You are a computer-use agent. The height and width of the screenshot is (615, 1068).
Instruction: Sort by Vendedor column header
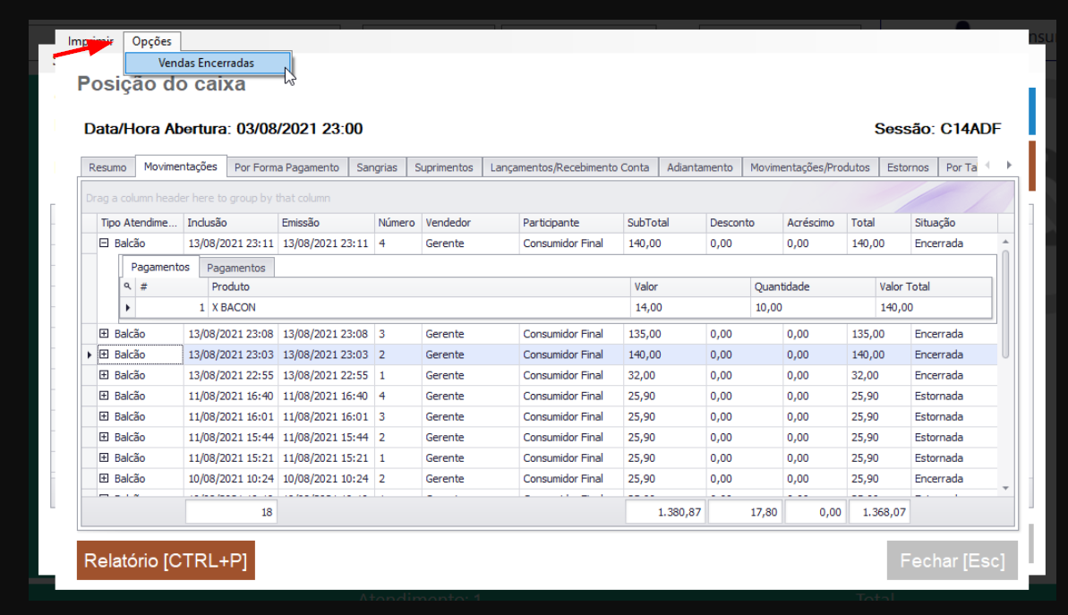click(x=469, y=223)
